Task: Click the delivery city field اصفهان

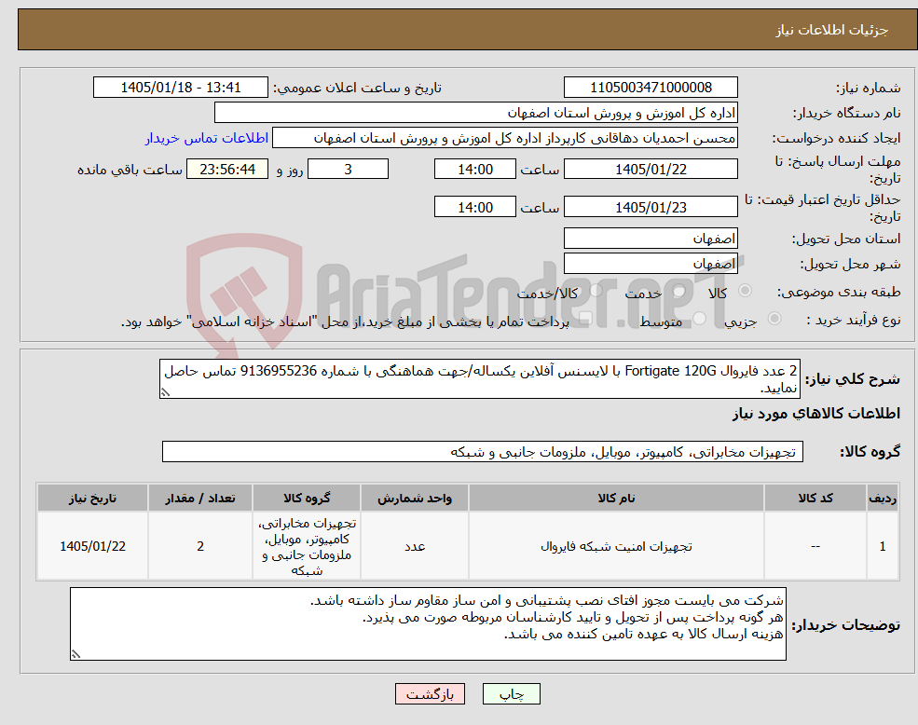Action: [651, 264]
